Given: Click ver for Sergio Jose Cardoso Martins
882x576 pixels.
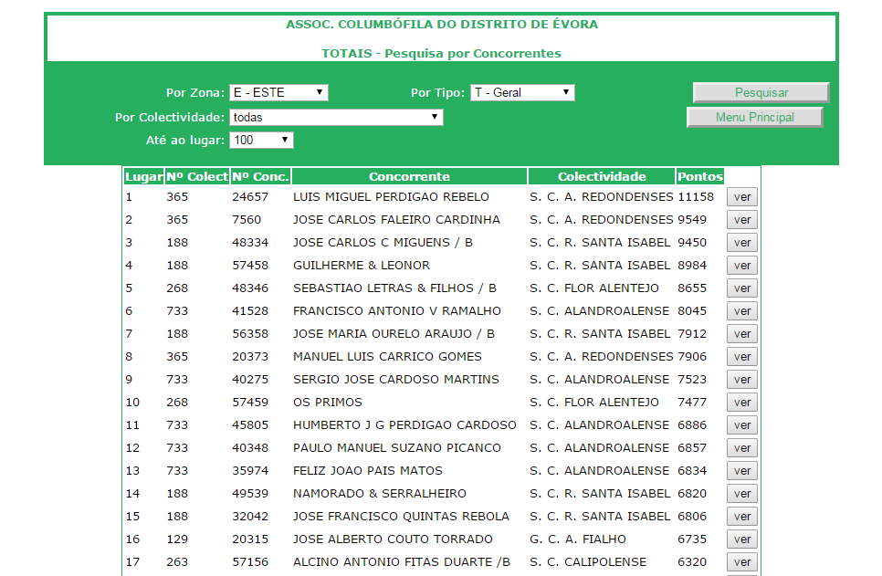Looking at the screenshot, I should (742, 379).
